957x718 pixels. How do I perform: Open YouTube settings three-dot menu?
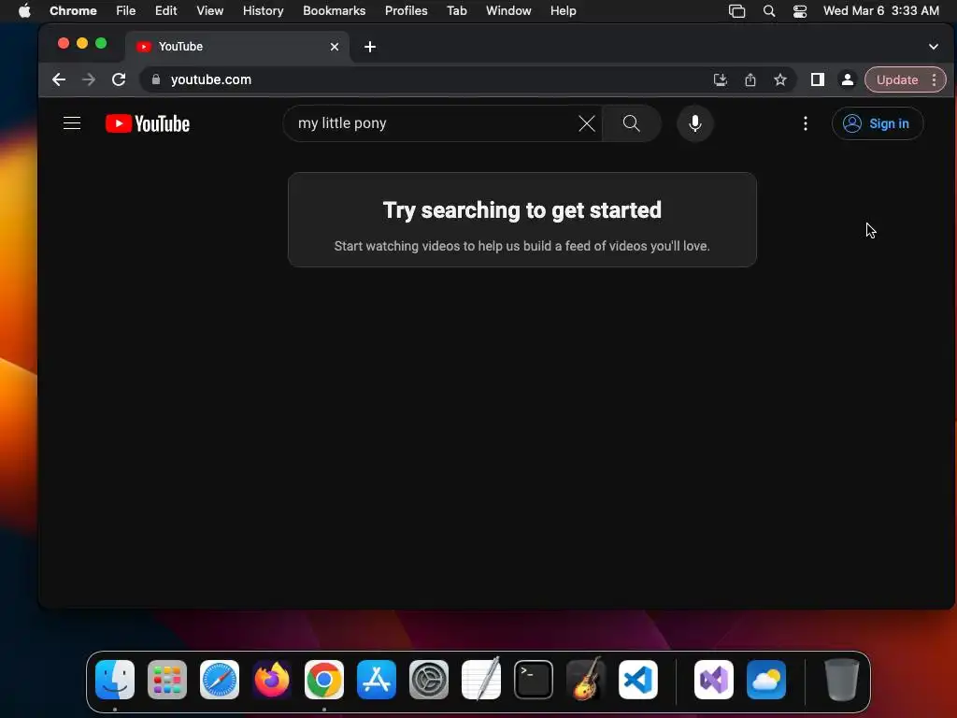[x=805, y=123]
